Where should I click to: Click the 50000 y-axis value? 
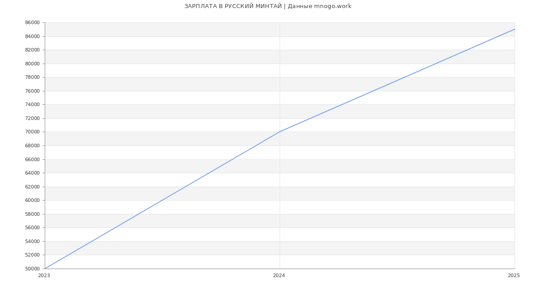coord(32,269)
